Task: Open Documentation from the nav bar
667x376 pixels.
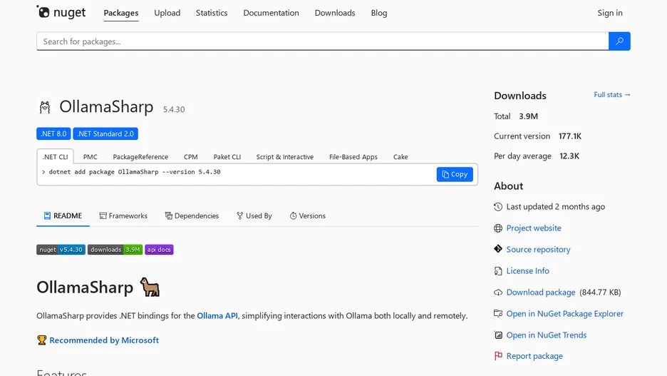Action: (x=271, y=13)
